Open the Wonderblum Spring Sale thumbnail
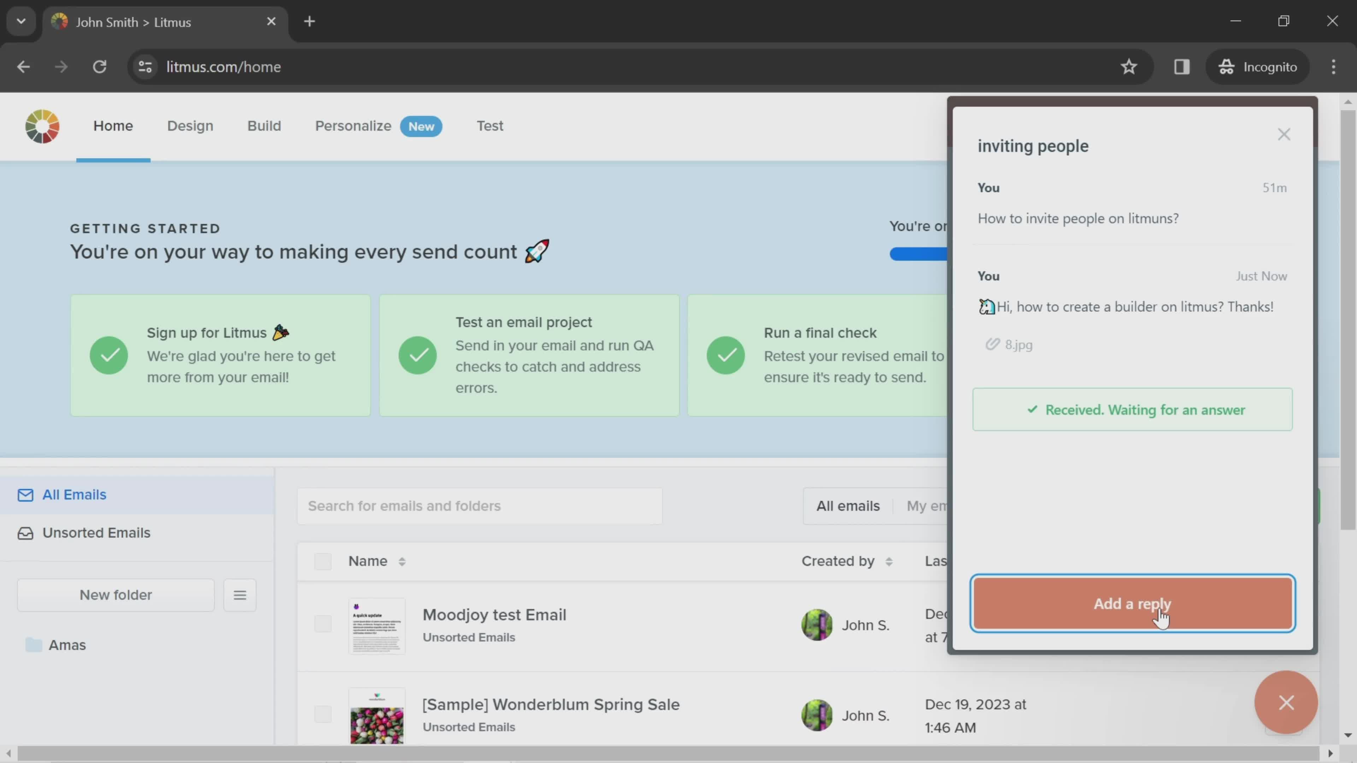 [377, 716]
